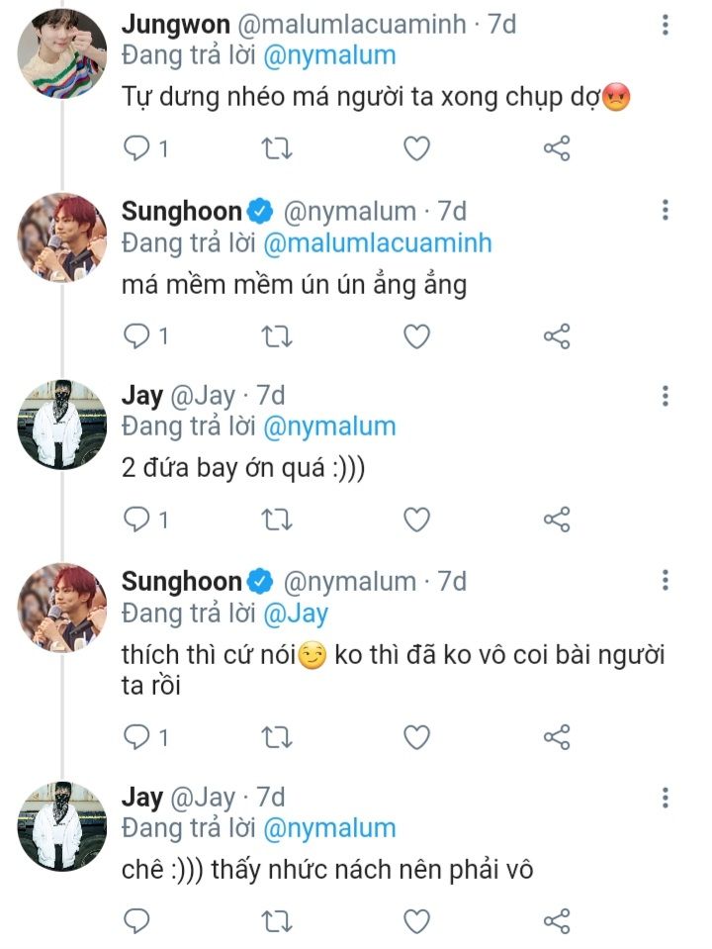Screen dimensions: 712x949
Task: Open options menu on Jay's '2 đứa bay' tweet
Action: (666, 396)
